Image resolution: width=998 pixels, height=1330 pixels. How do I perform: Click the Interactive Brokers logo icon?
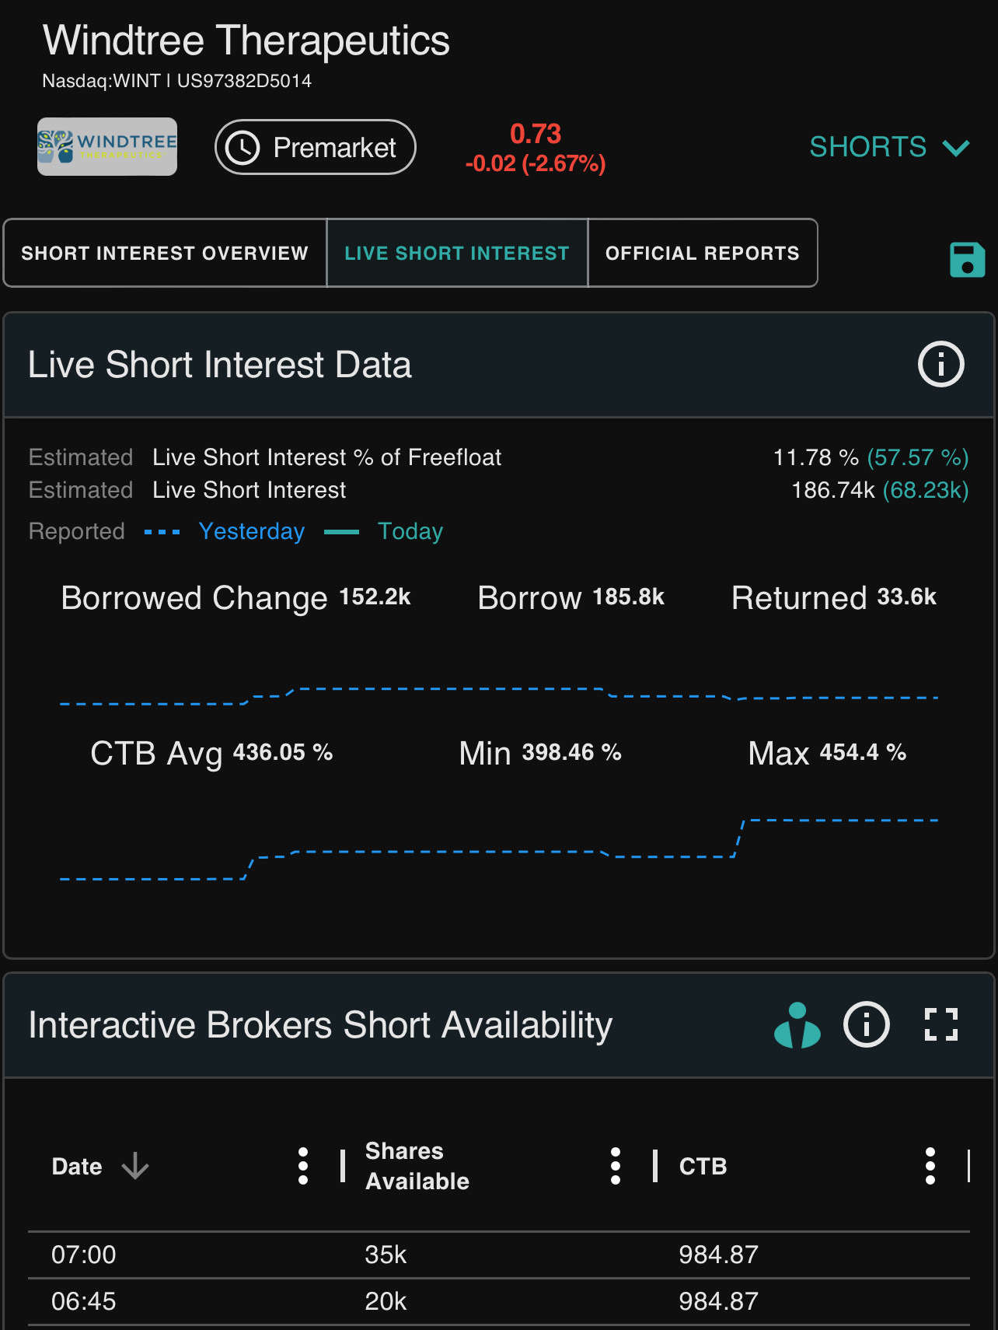point(797,1025)
